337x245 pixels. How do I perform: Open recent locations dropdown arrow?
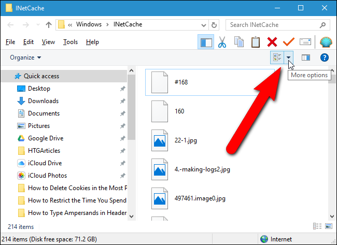[38, 25]
